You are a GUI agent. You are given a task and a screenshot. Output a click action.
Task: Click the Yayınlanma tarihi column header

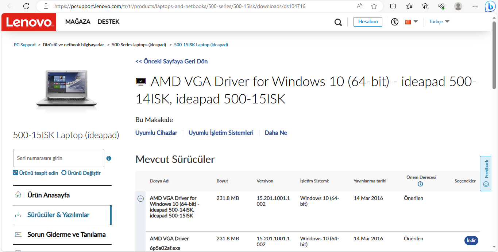click(370, 181)
